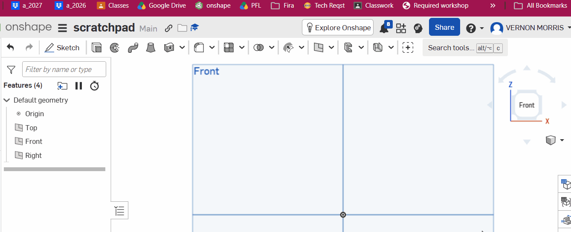The height and width of the screenshot is (232, 571).
Task: Select the Fillet tool
Action: click(x=199, y=48)
